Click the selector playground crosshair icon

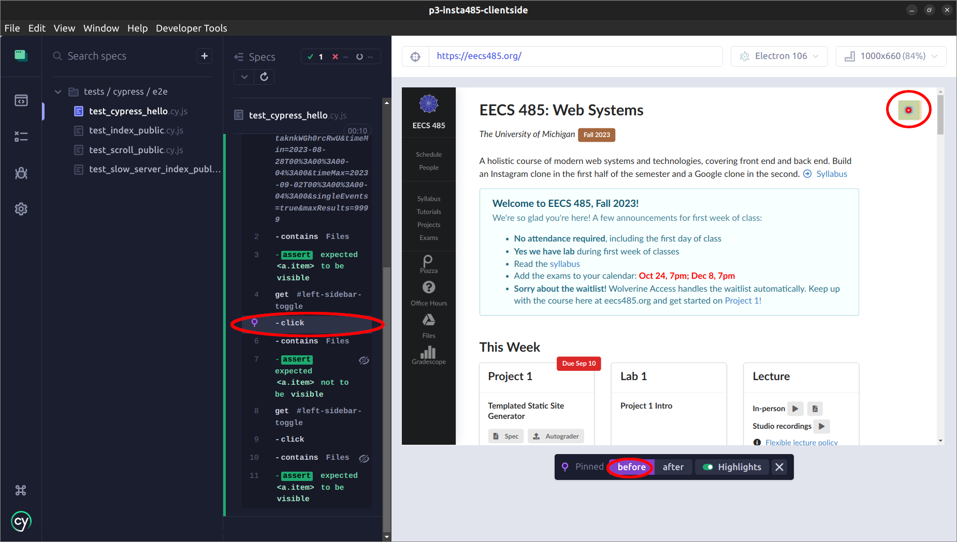tap(415, 56)
